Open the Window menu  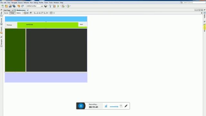(x=56, y=3)
